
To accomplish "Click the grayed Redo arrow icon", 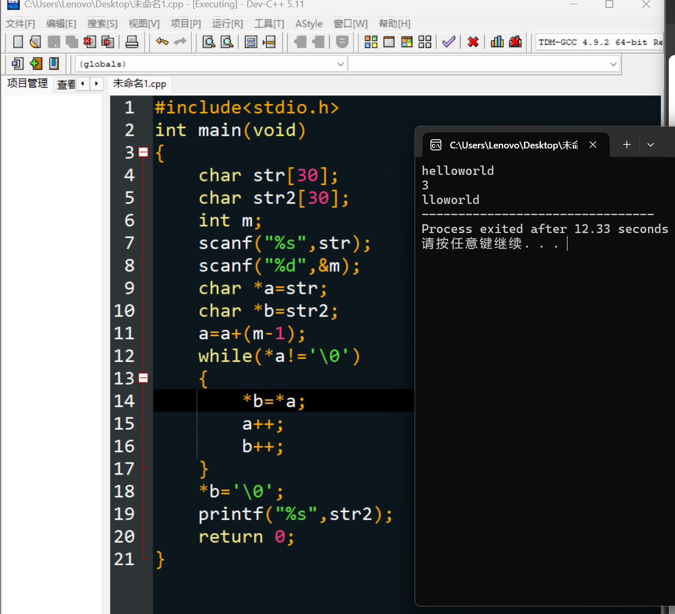I will (x=180, y=42).
